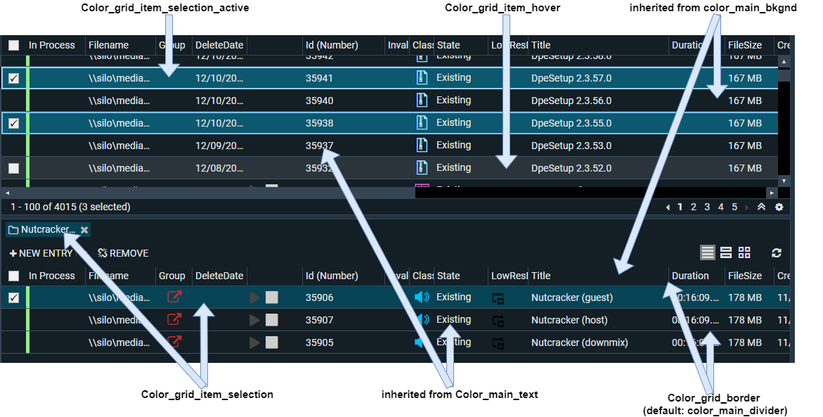Image resolution: width=823 pixels, height=417 pixels.
Task: Go to page 3 of results
Action: (707, 207)
